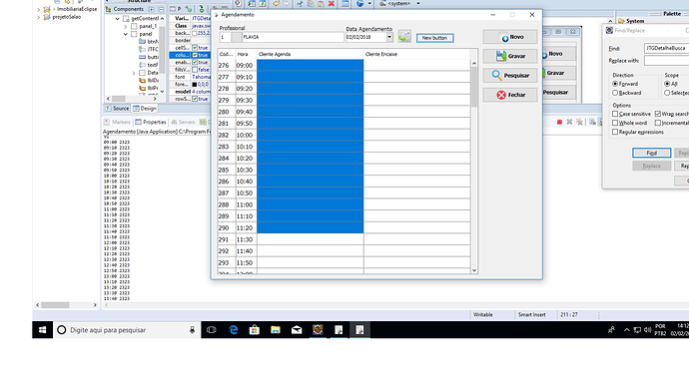The image size is (689, 387).
Task: Select the Backward direction radio button
Action: click(615, 93)
